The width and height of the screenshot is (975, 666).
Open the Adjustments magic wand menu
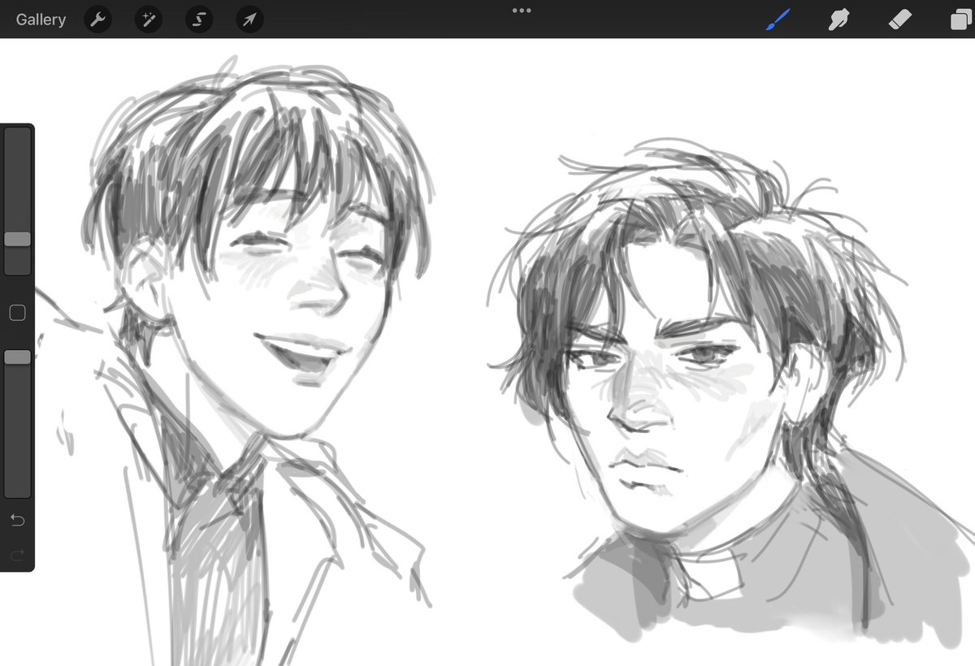click(148, 19)
